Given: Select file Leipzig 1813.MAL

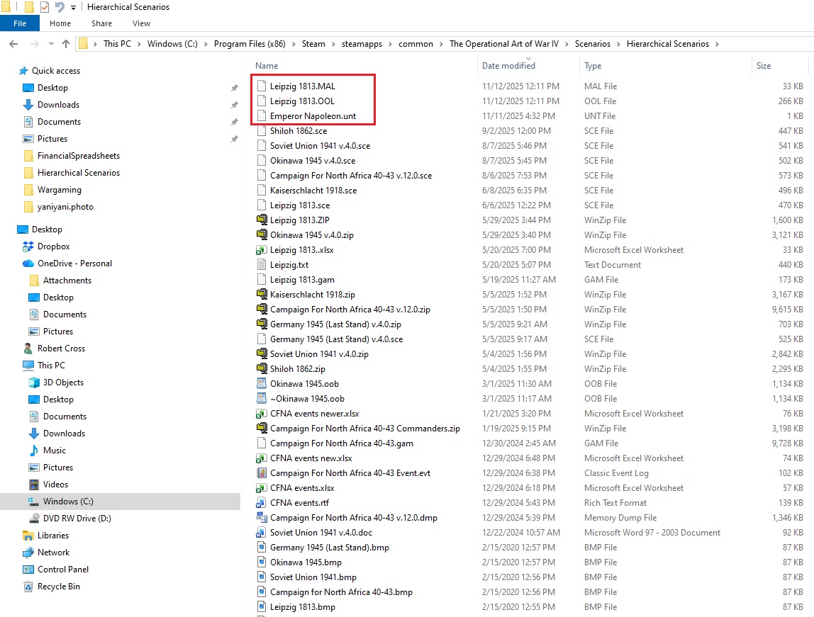Looking at the screenshot, I should pos(303,86).
